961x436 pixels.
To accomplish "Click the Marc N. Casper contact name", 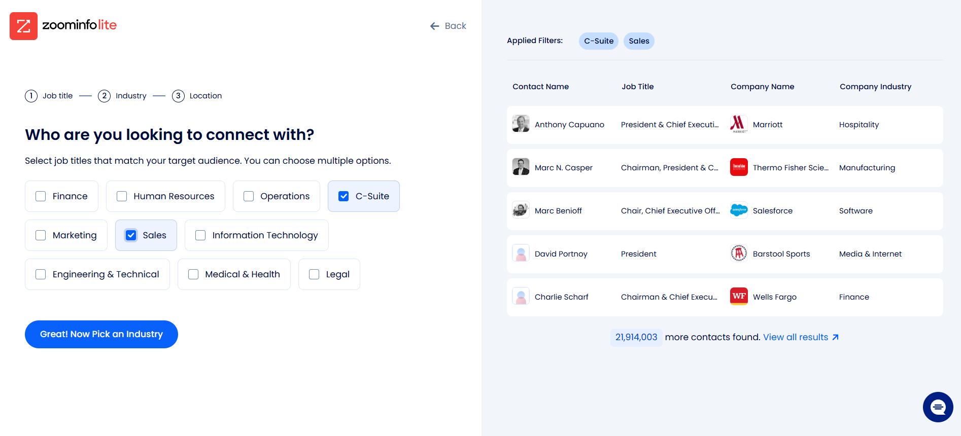I will point(564,168).
